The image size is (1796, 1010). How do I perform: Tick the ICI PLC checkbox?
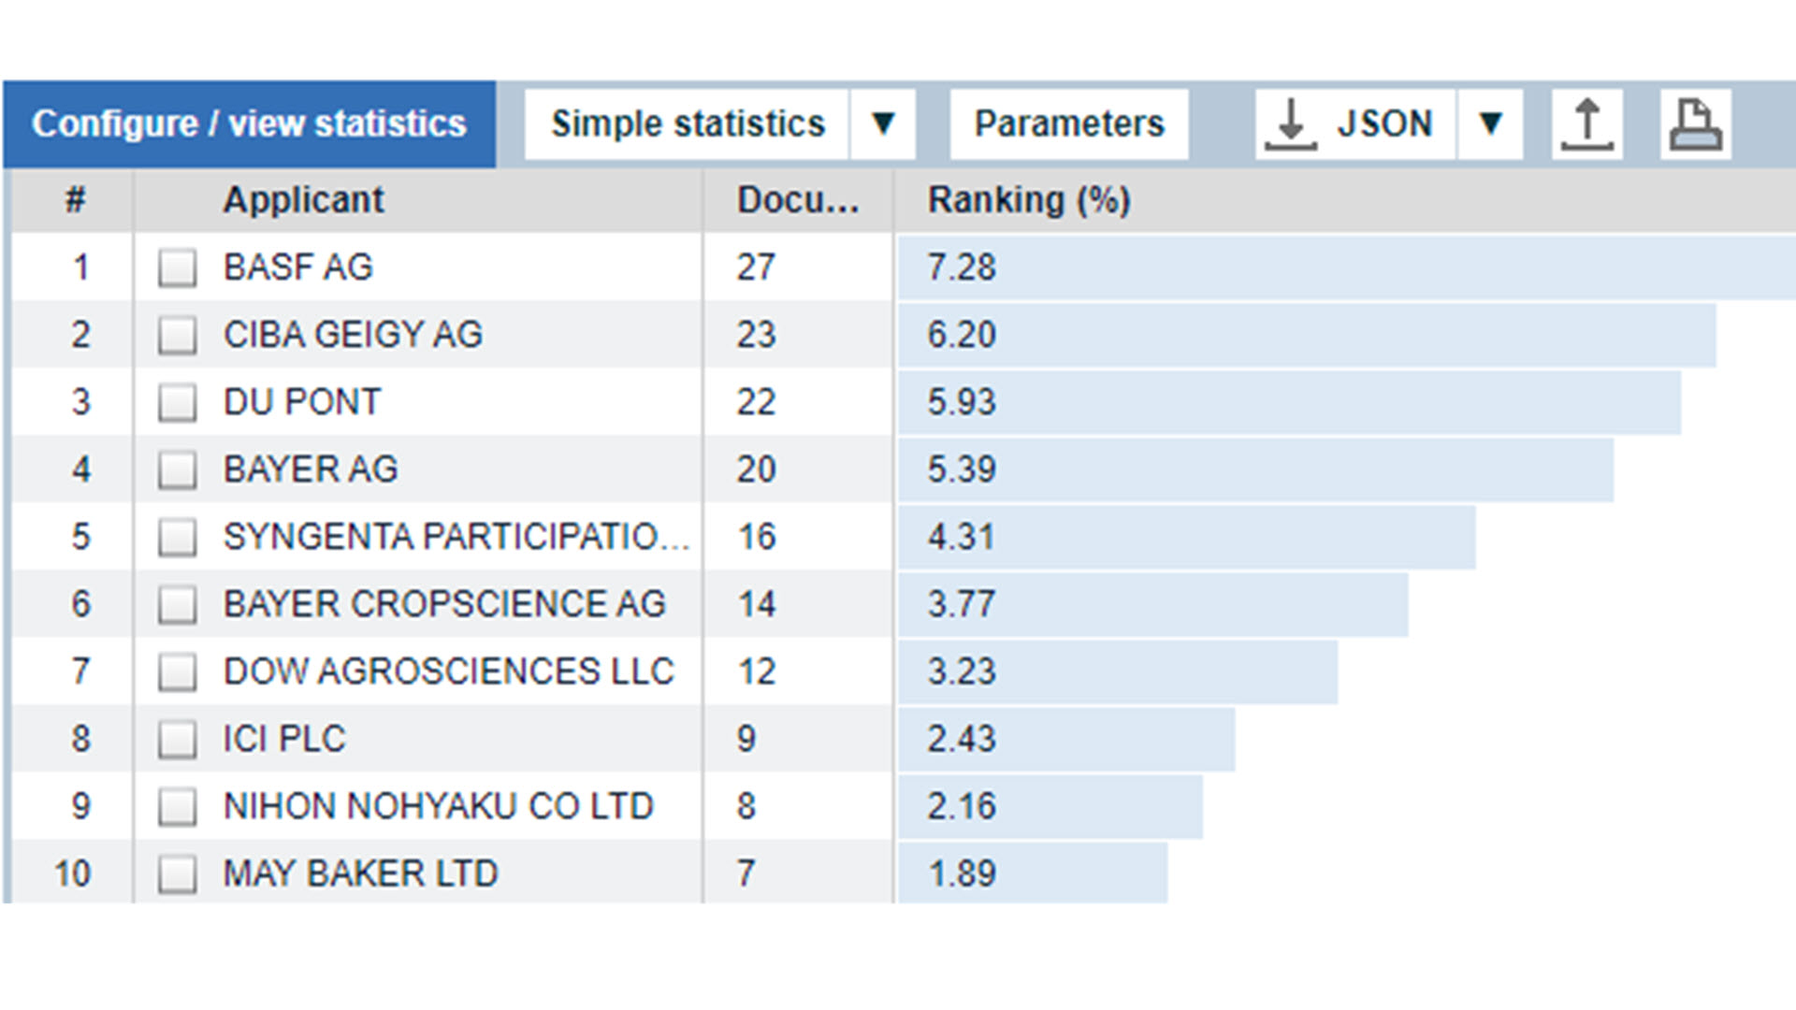[178, 739]
